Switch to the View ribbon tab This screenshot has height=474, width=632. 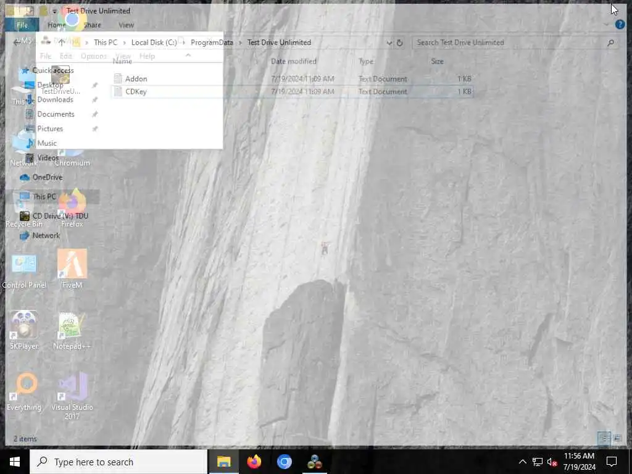click(126, 25)
